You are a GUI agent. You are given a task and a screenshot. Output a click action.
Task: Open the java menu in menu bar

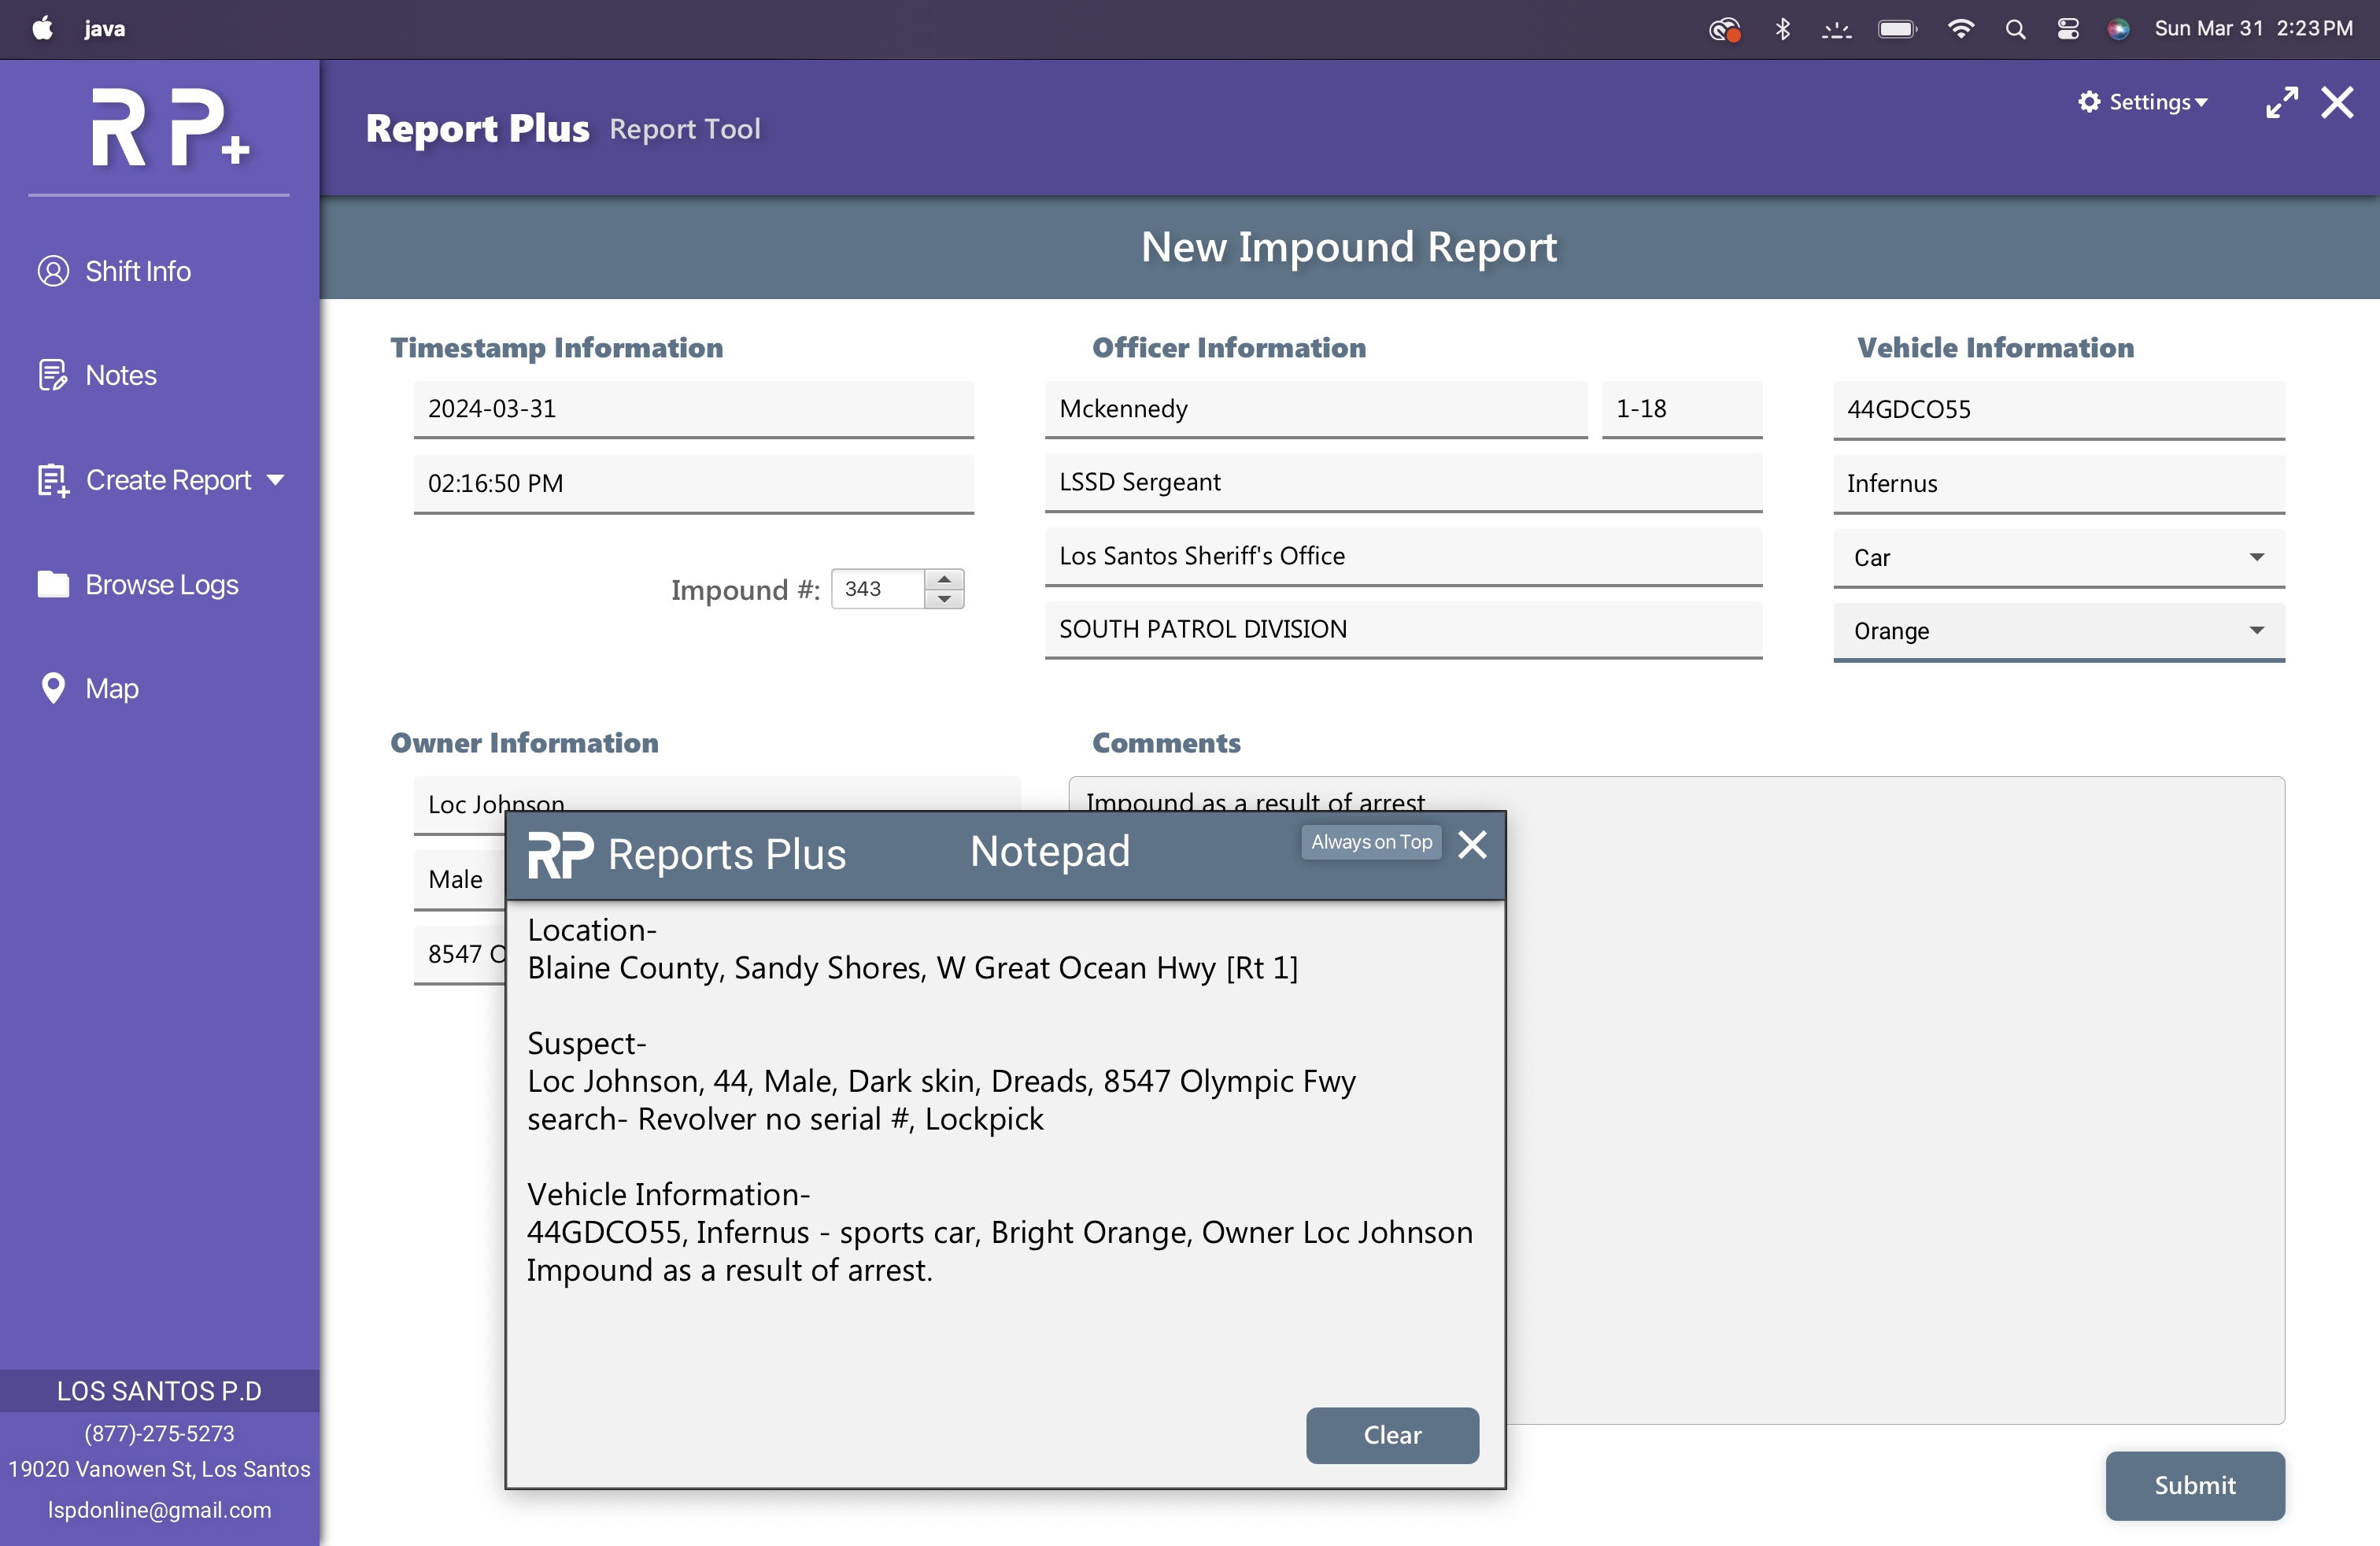104,29
